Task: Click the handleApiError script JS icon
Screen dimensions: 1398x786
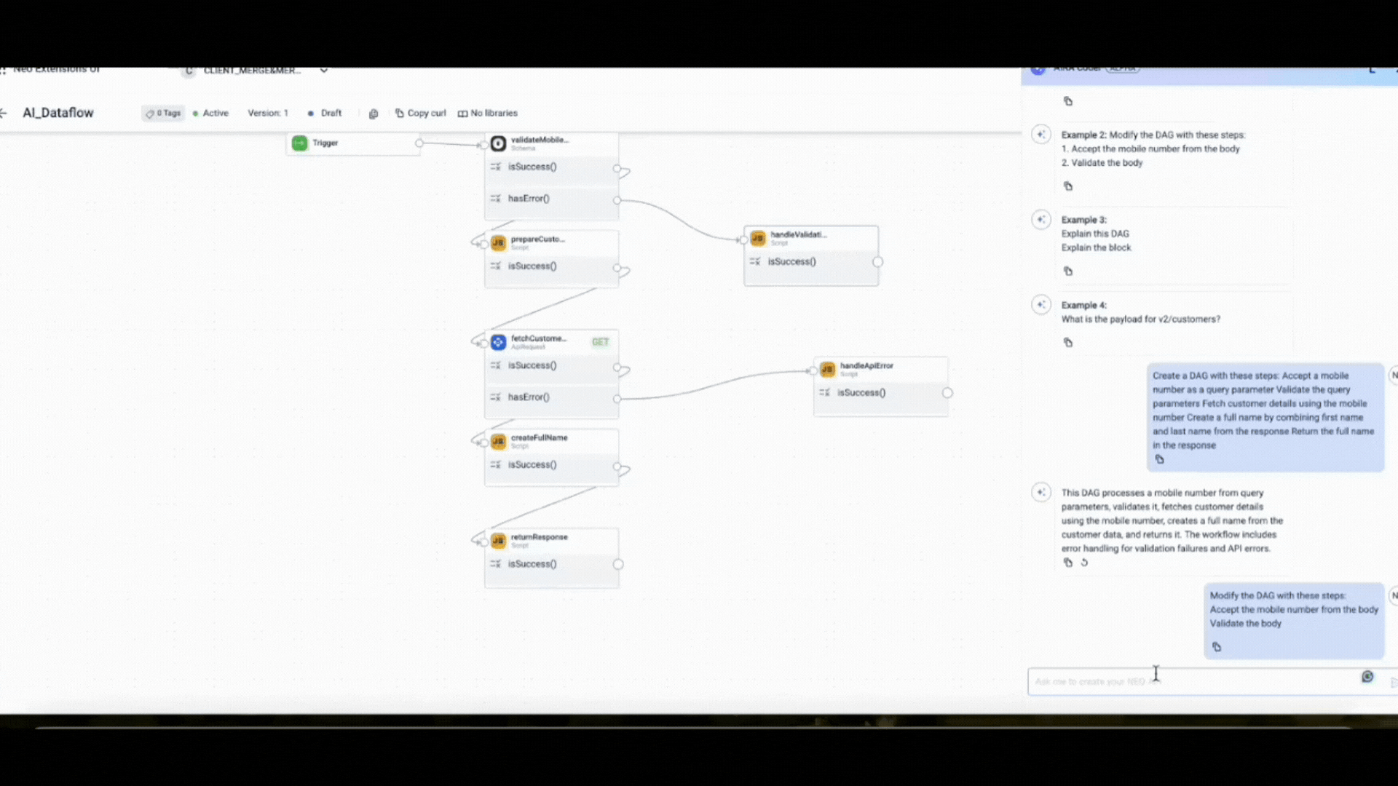Action: pos(827,370)
